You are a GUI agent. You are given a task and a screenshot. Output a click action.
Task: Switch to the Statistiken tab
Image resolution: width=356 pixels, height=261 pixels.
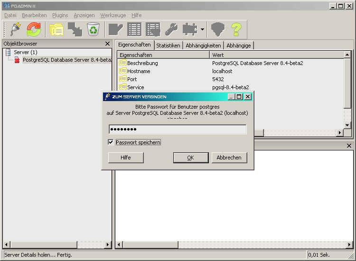coord(168,46)
